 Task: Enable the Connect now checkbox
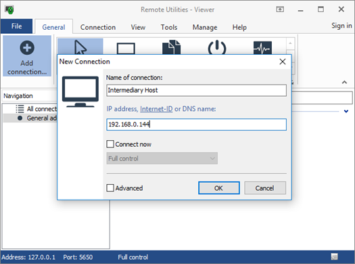[110, 144]
